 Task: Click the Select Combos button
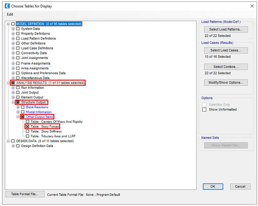tap(226, 67)
